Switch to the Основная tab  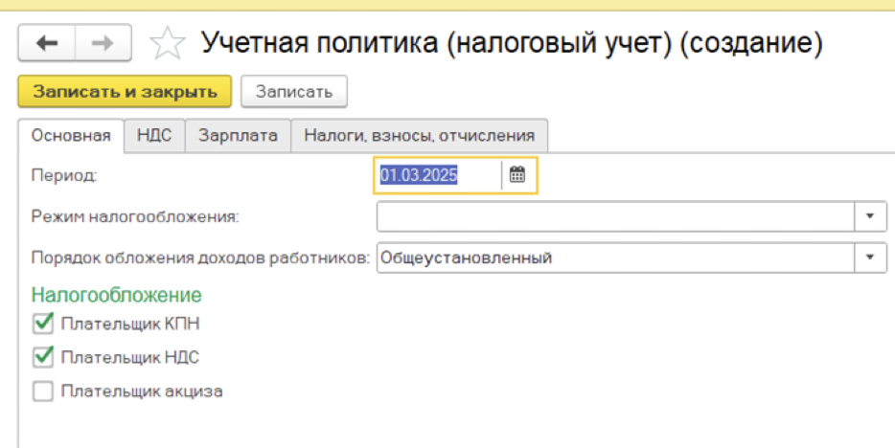tap(71, 136)
